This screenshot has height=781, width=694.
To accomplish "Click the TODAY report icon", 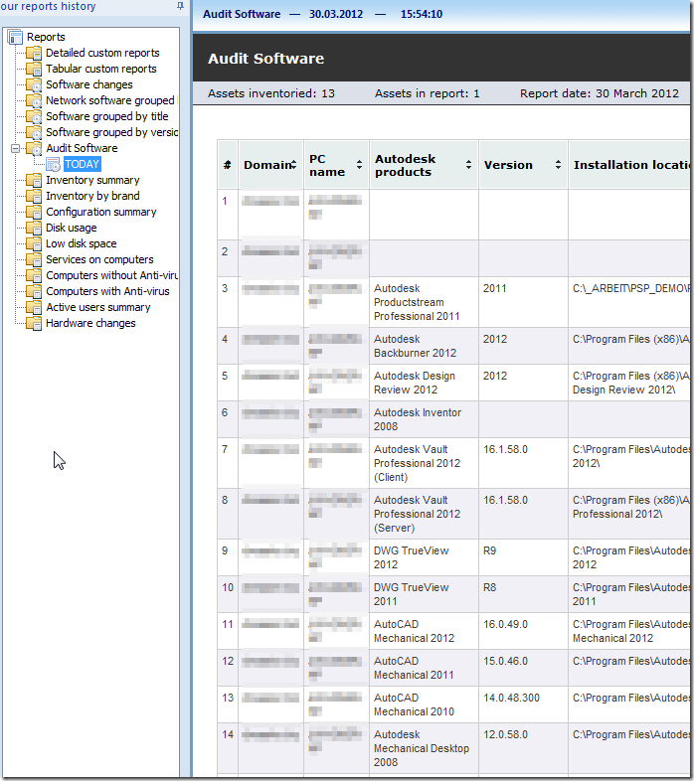I will coord(54,164).
